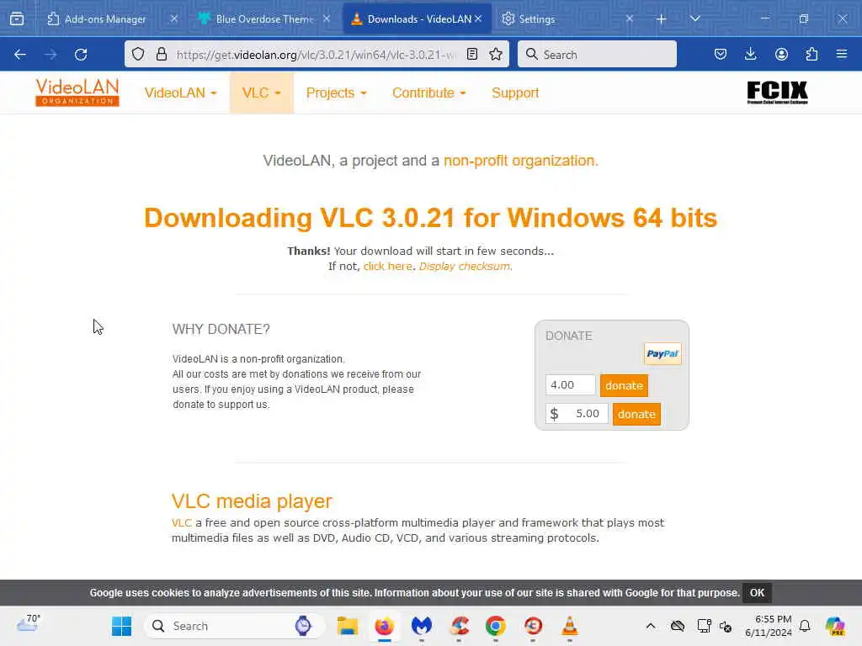Dismiss cookie notice with OK
Image resolution: width=862 pixels, height=646 pixels.
click(x=757, y=593)
